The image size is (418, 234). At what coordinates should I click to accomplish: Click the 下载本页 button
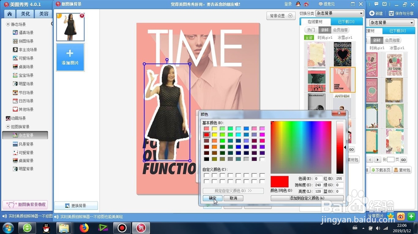point(381,170)
